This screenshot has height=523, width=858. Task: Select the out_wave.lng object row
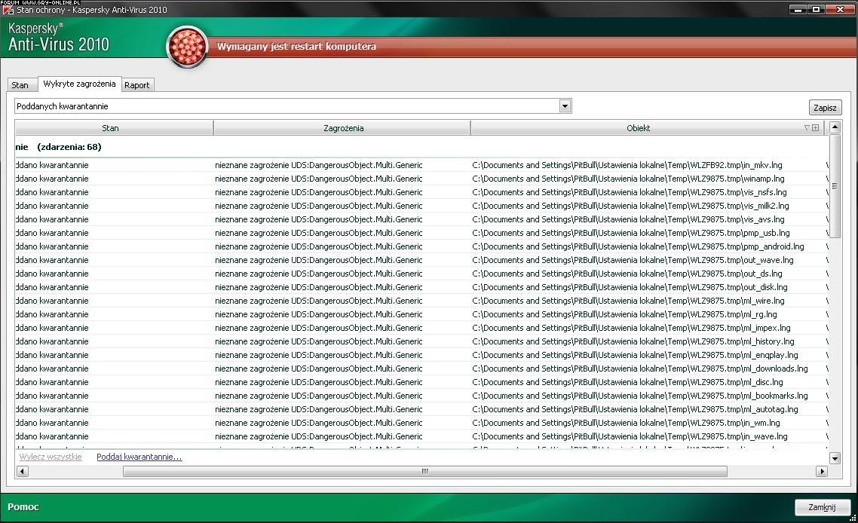tap(421, 261)
